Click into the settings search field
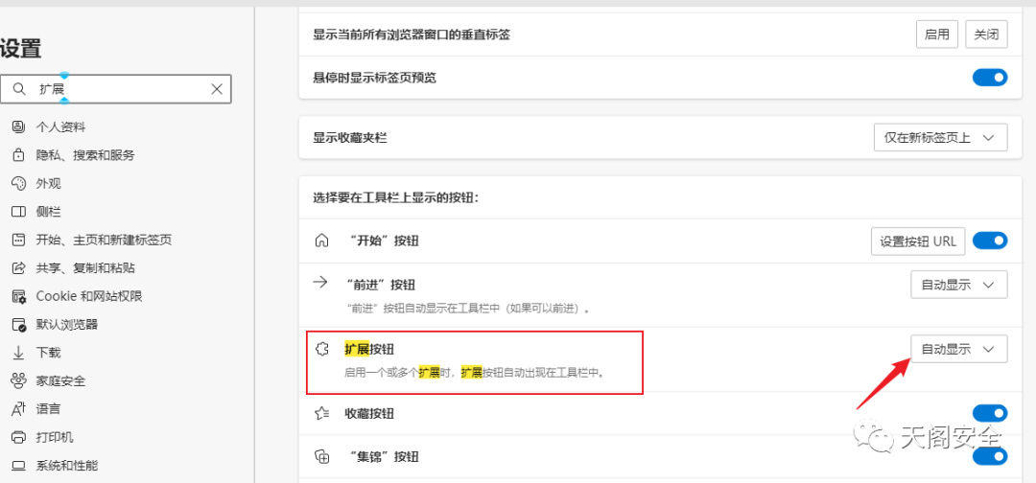Viewport: 1036px width, 483px height. [x=120, y=89]
